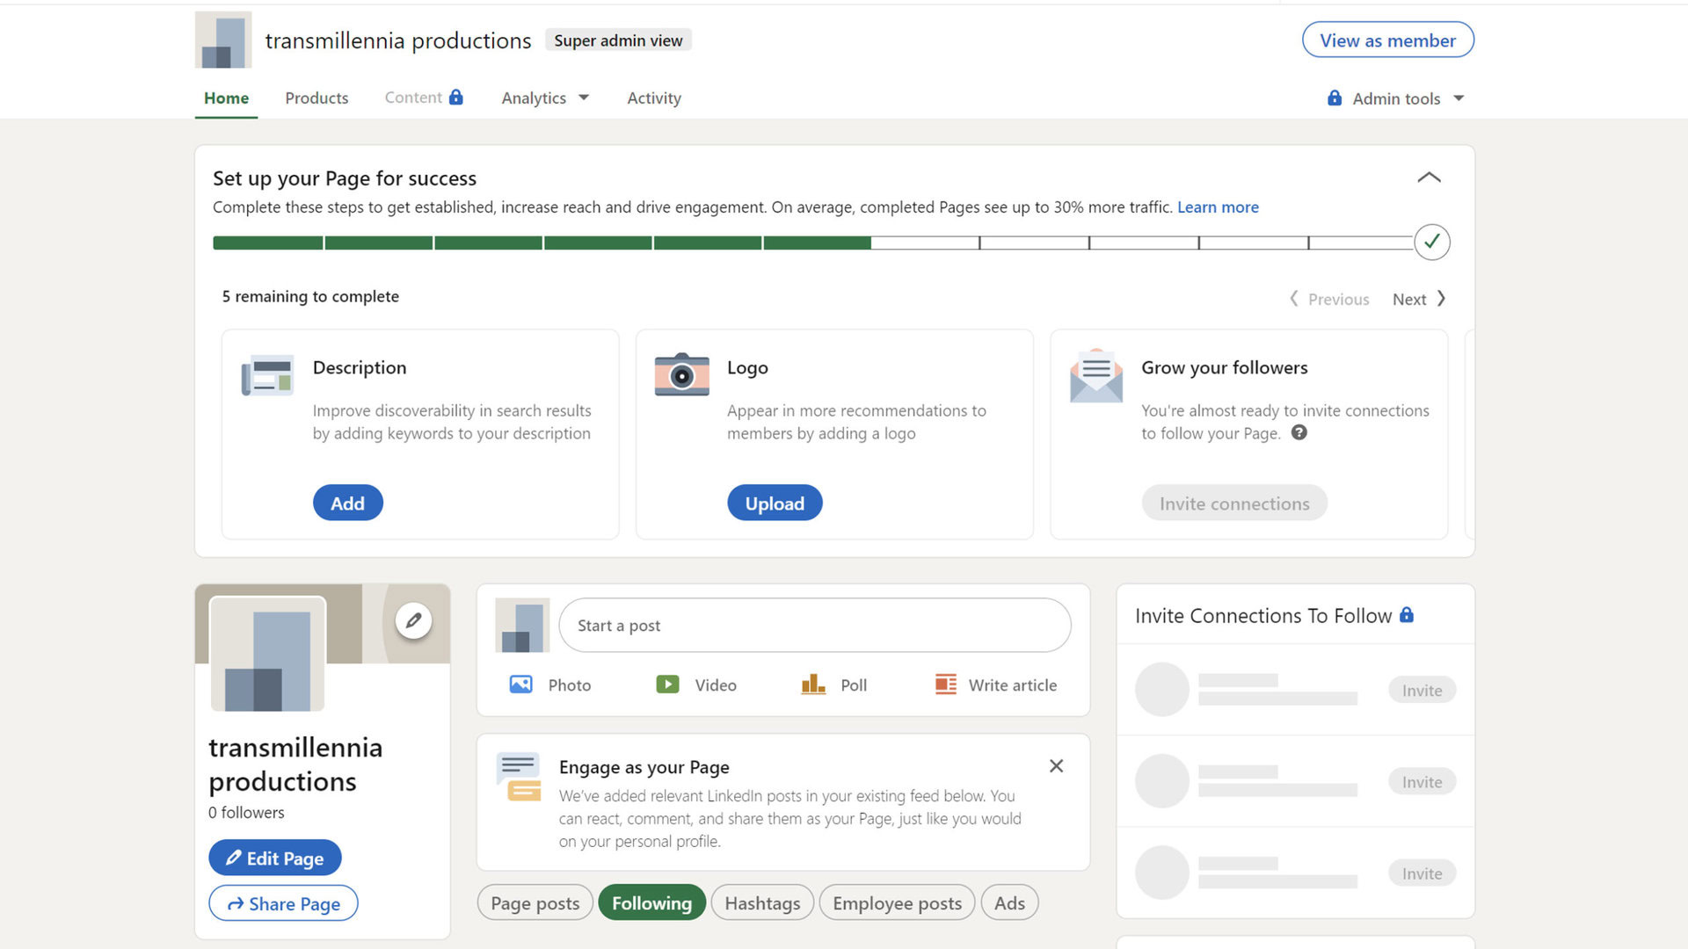Switch to the Activity tab

[x=653, y=98]
